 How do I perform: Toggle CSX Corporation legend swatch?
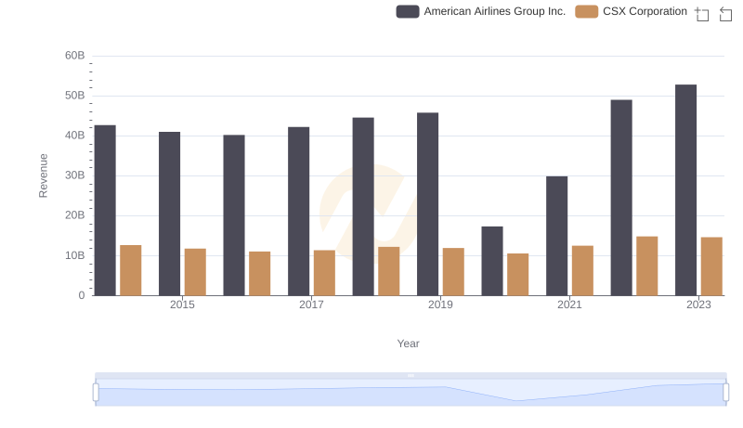587,11
